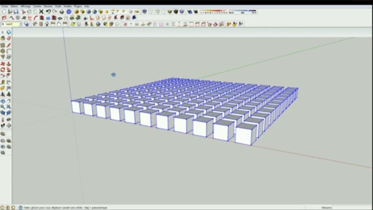Choose the Scale tool
Screen dimensions: 373x210
pyautogui.click(x=3, y=76)
